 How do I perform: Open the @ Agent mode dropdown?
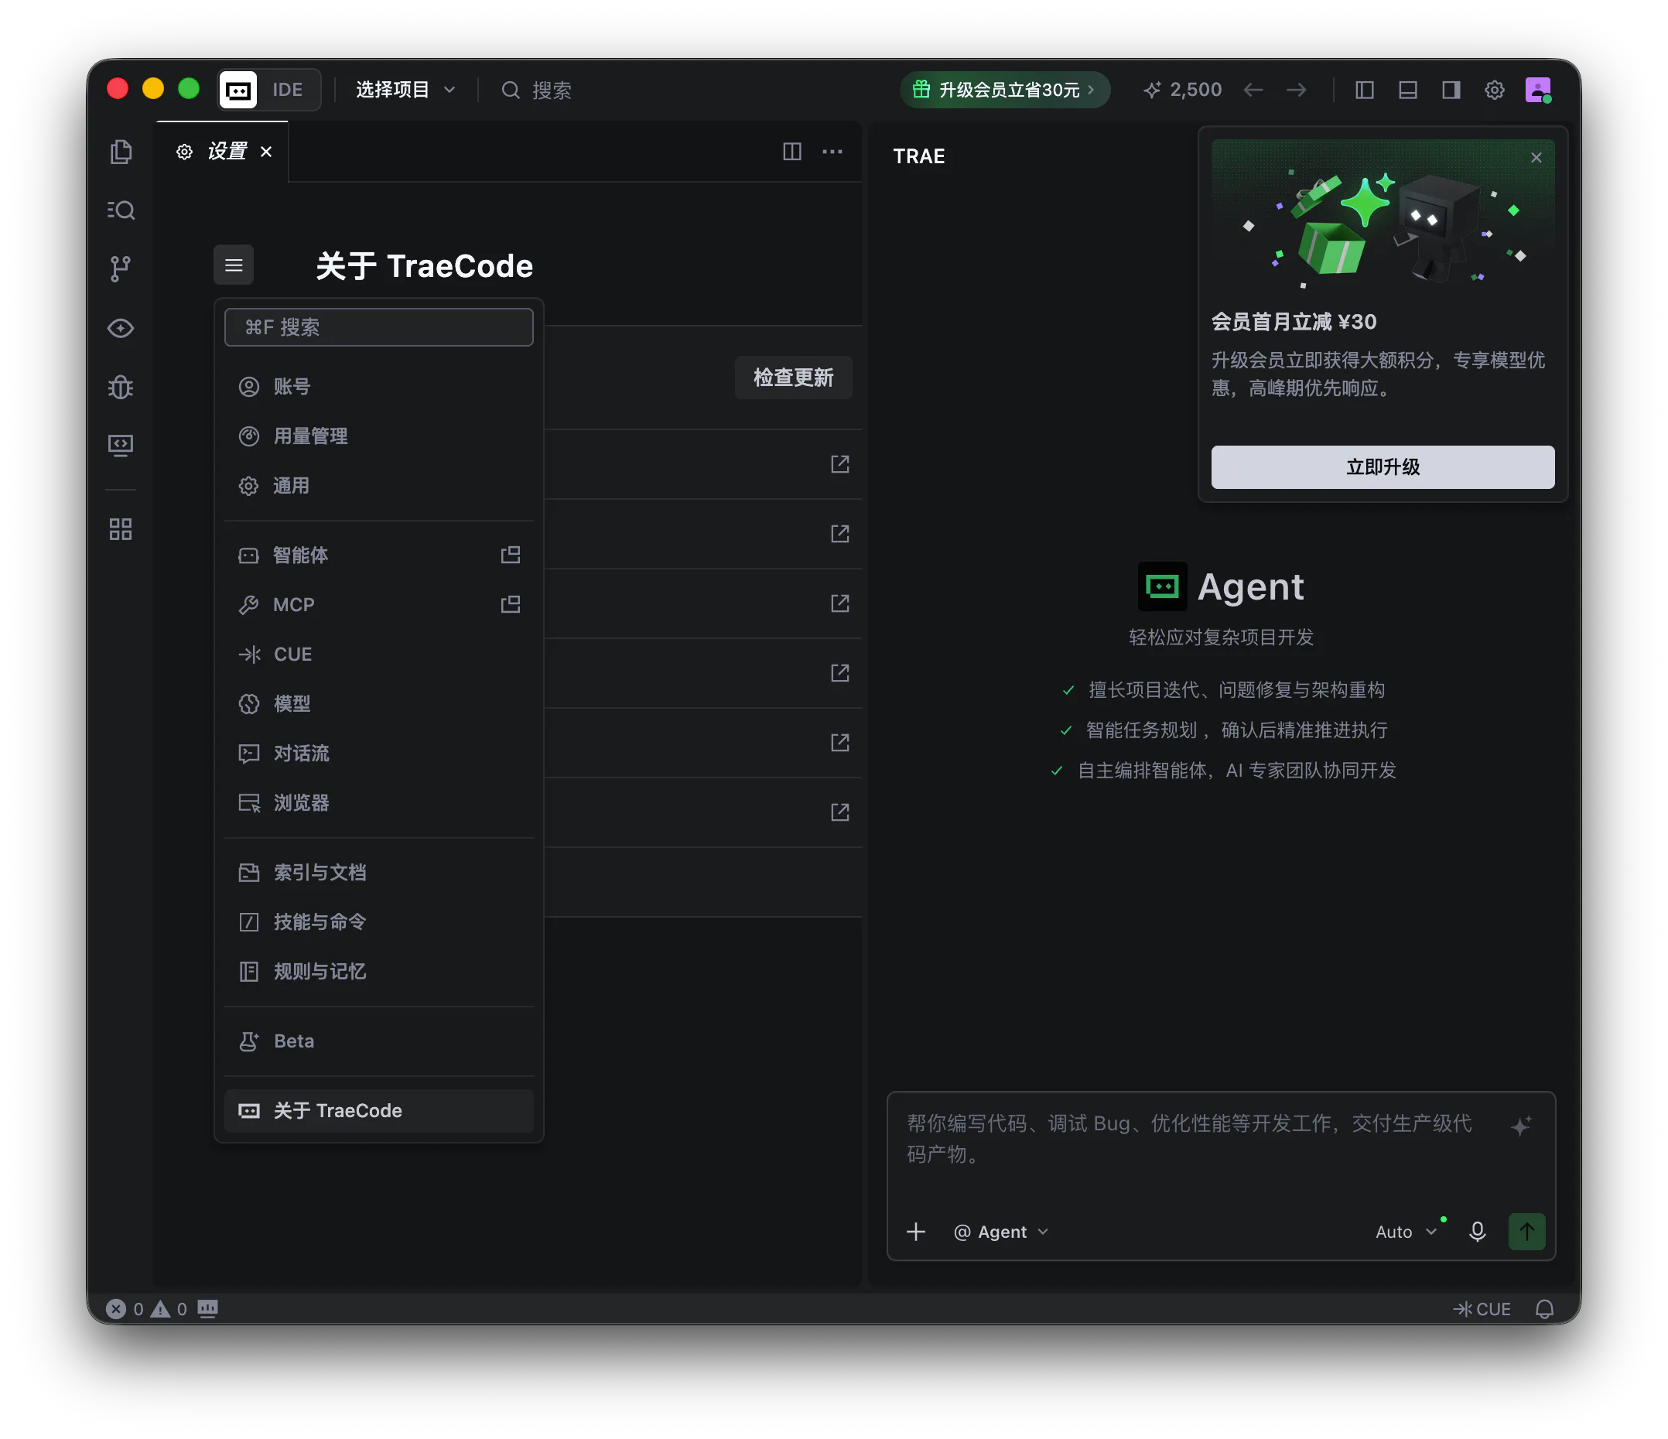pyautogui.click(x=1001, y=1232)
